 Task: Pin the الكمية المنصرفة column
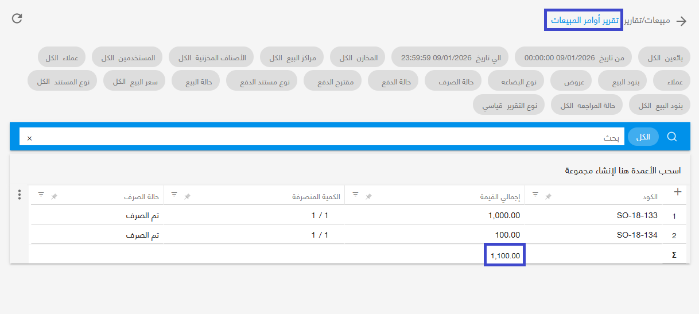187,196
